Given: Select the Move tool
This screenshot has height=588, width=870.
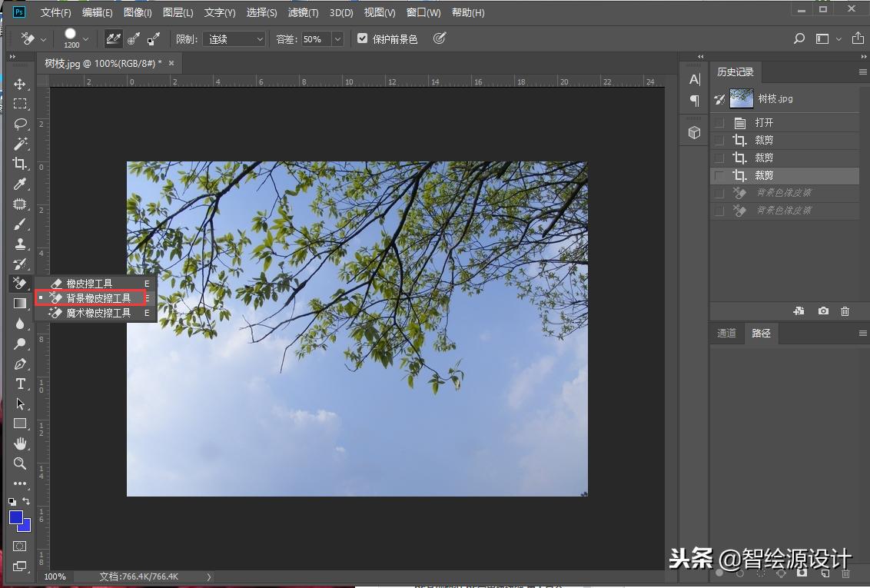Looking at the screenshot, I should click(x=20, y=84).
